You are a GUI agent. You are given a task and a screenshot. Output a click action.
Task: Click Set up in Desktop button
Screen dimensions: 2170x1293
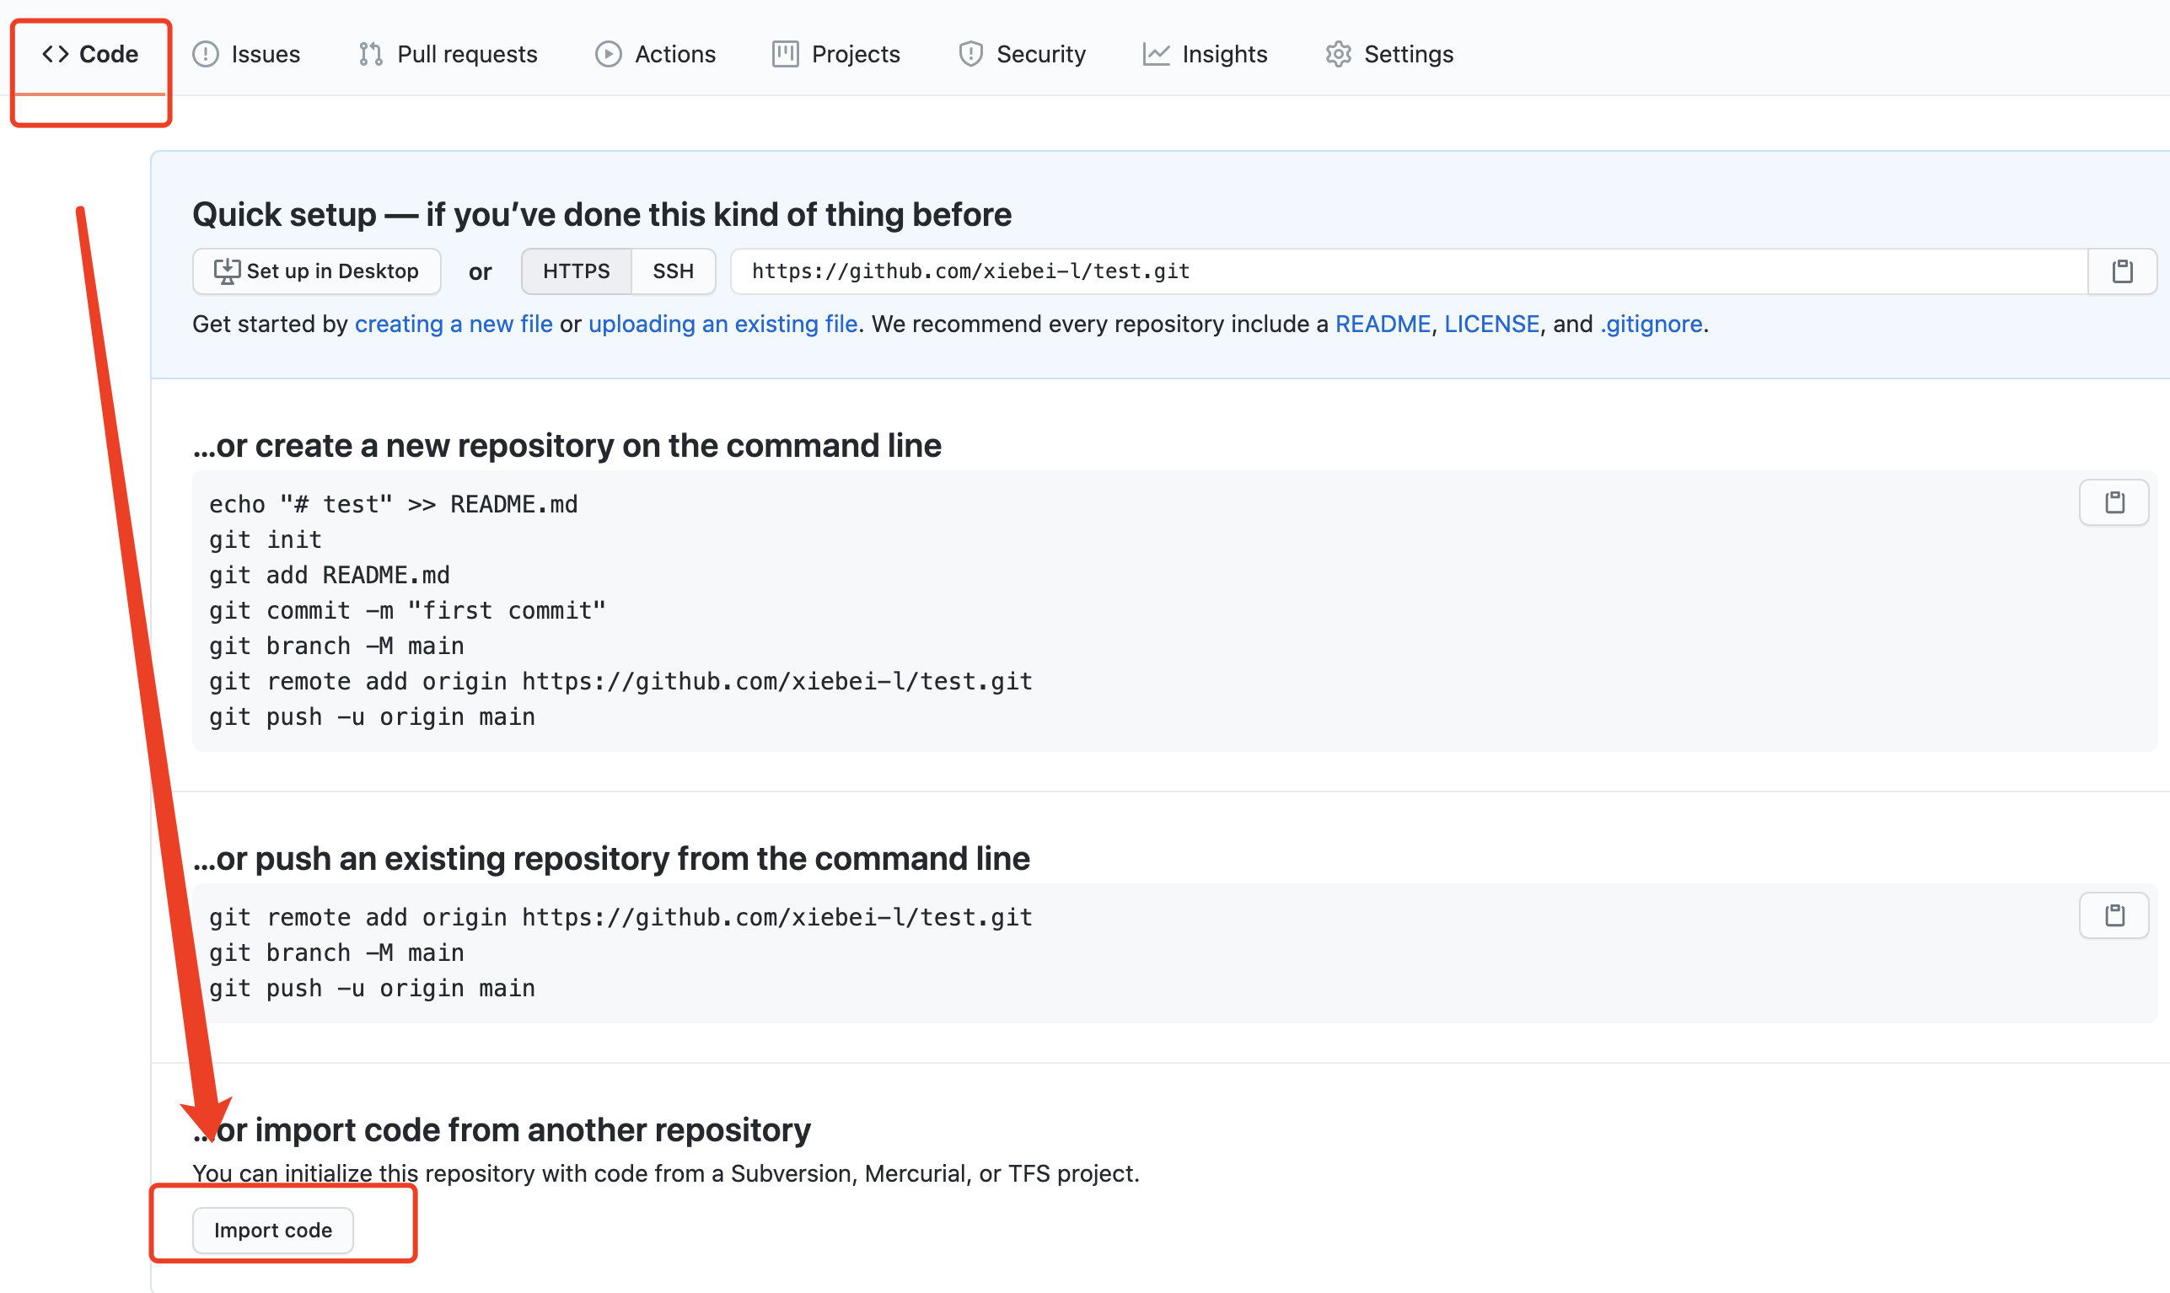[x=316, y=272]
